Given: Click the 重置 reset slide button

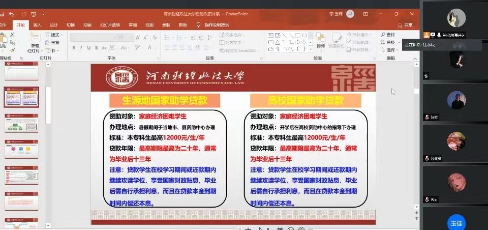Looking at the screenshot, I should [52, 43].
